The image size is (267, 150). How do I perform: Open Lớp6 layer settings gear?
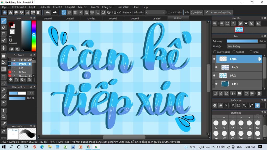259,59
